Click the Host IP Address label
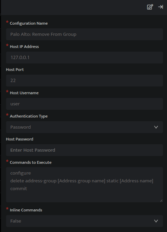167x232 pixels. point(24,47)
